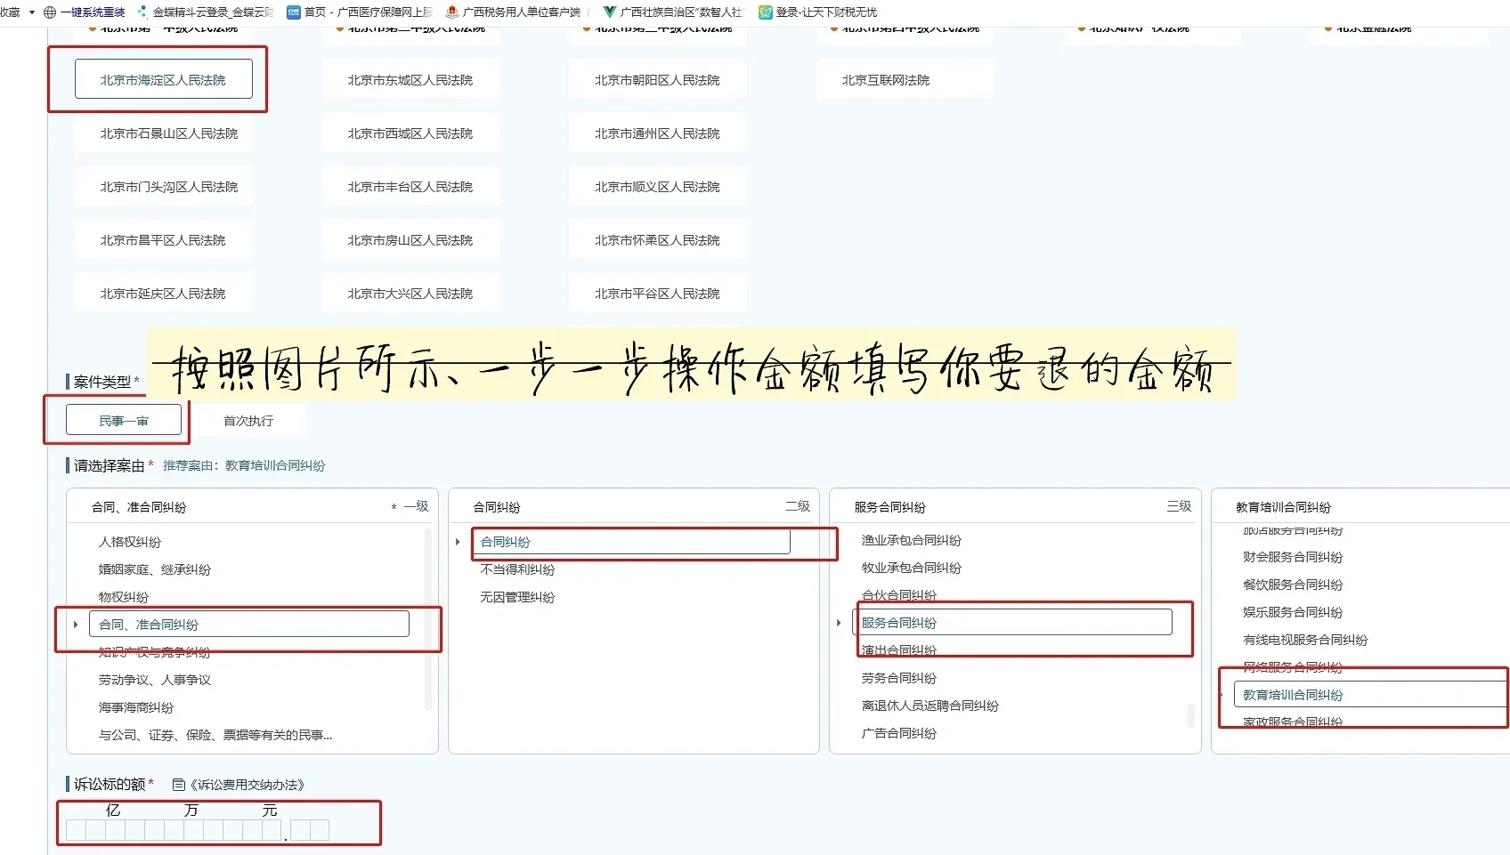
Task: Choose 北京互联网法院
Action: [905, 79]
